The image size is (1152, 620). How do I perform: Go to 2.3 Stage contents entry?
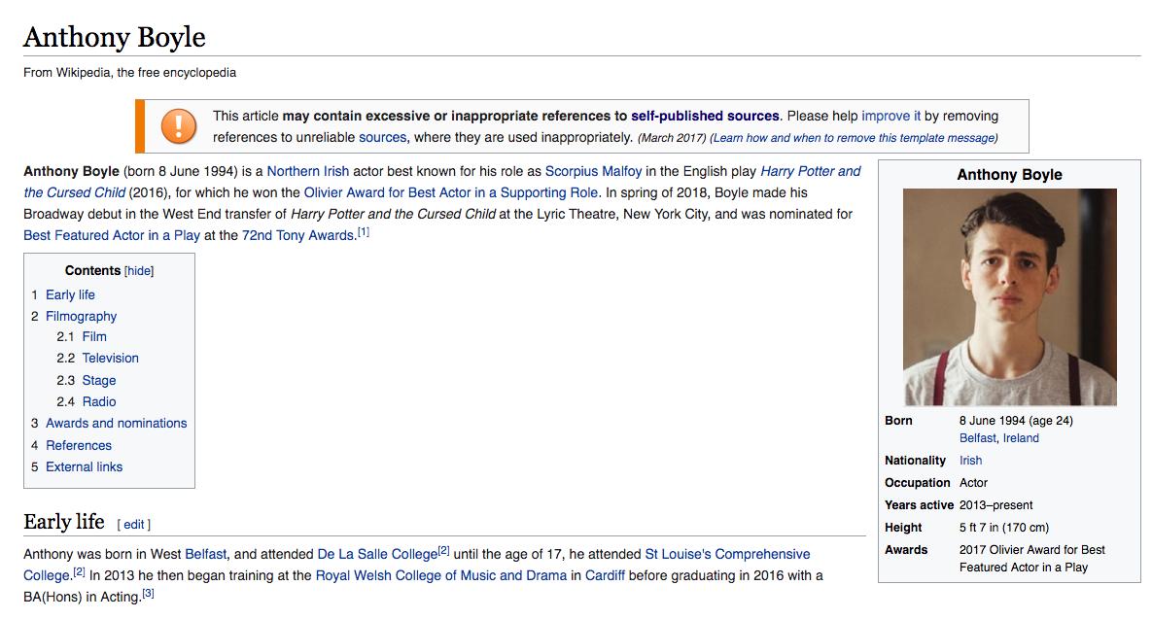click(98, 381)
